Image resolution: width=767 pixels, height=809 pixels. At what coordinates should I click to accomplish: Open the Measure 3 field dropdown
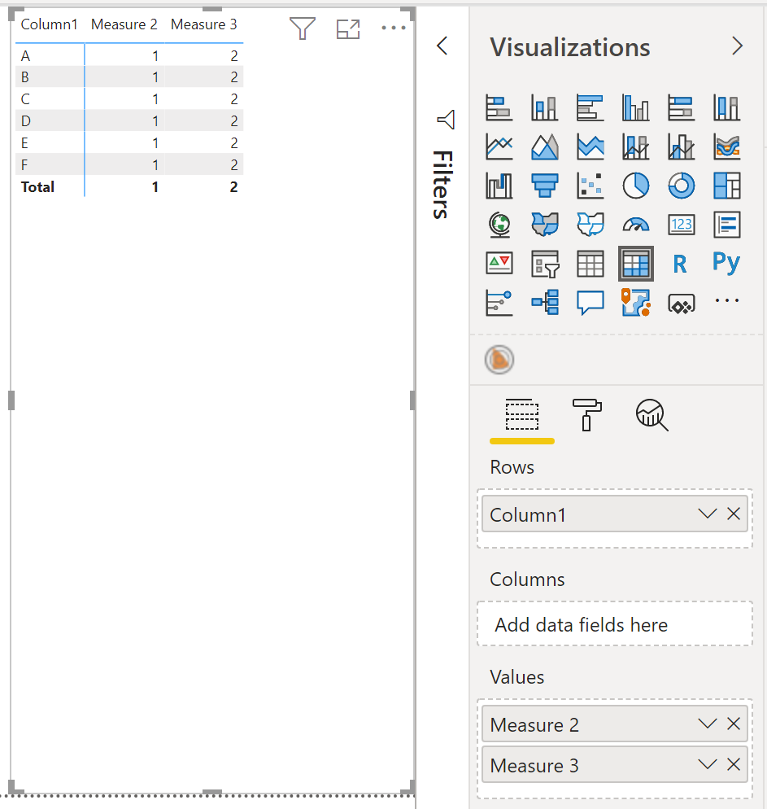[x=707, y=764]
